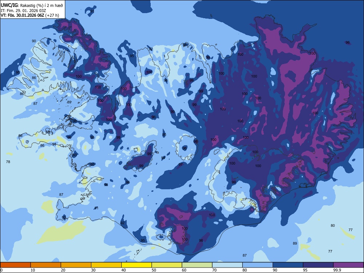This screenshot has height=273, width=364.
Task: Click the '40' legend scale label
Action: tap(123, 270)
